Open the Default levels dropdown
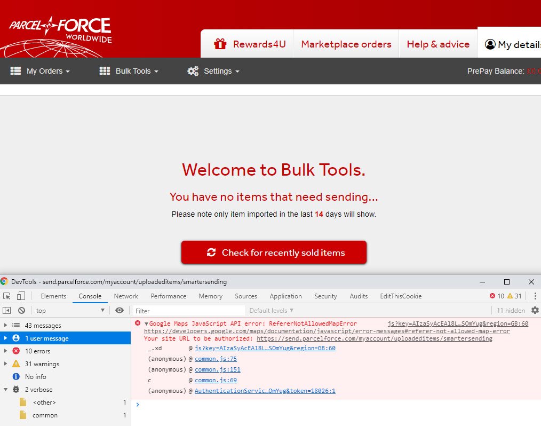 pos(271,310)
